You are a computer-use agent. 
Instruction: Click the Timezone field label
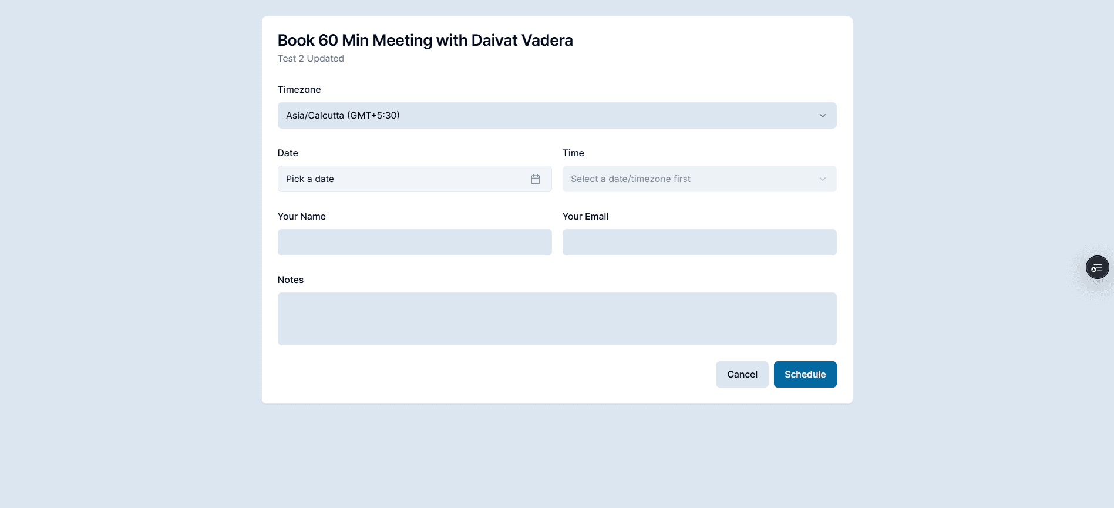click(x=299, y=89)
